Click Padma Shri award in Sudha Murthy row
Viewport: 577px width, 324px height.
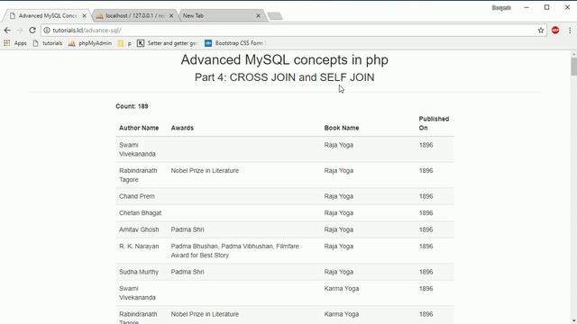188,272
